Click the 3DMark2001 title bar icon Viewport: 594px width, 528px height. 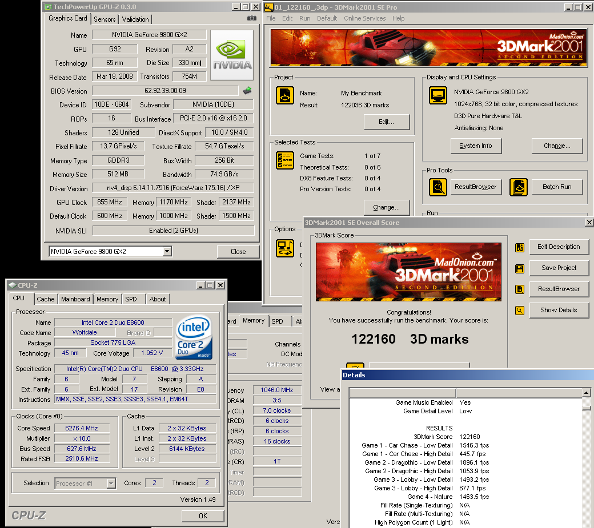point(269,7)
